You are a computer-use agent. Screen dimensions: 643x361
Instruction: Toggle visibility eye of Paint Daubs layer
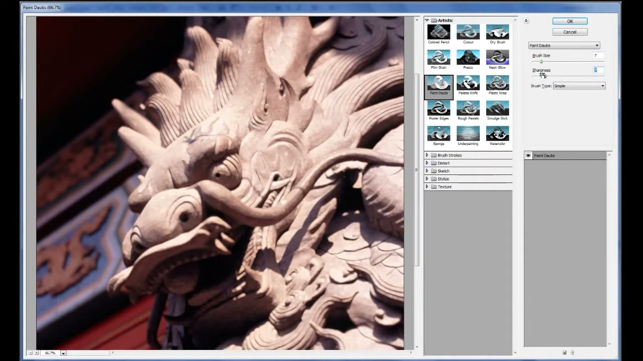(528, 155)
